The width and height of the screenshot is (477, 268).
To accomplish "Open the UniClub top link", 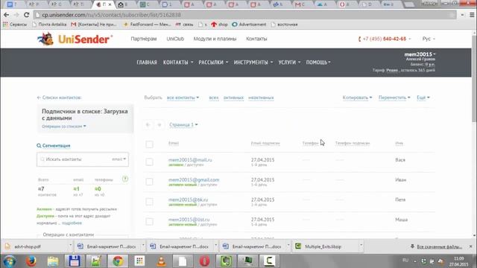I will pos(175,39).
